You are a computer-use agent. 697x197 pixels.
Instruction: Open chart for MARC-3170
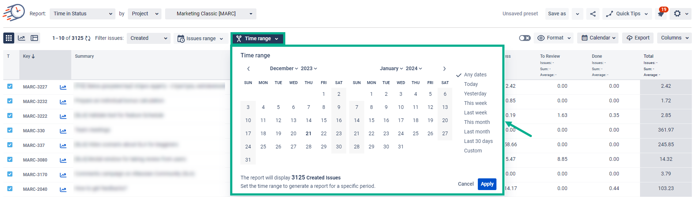(x=63, y=175)
